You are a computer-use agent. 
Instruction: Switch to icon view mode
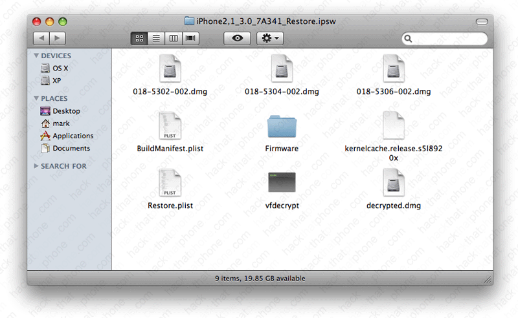point(140,39)
